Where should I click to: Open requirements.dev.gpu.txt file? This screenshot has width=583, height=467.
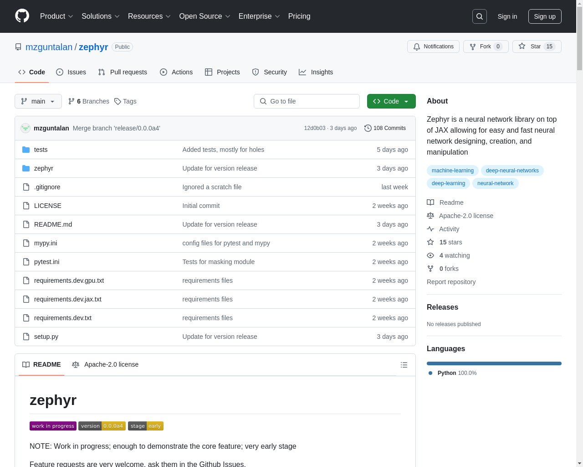(x=69, y=280)
